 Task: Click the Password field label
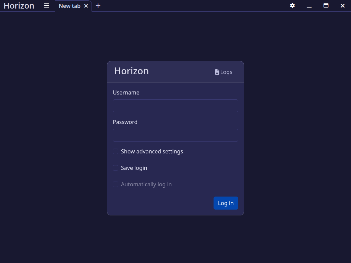pyautogui.click(x=125, y=122)
